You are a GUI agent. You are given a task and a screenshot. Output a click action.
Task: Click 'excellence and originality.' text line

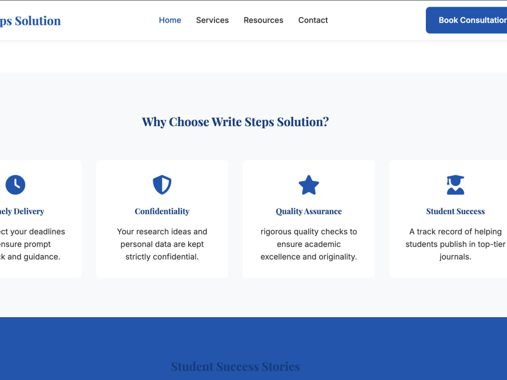(309, 257)
